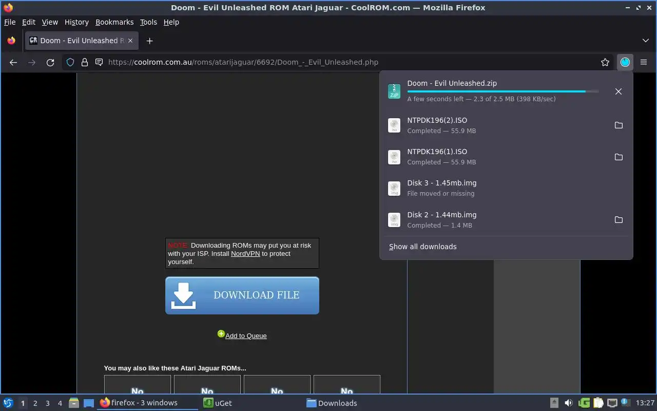Open the File menu

(x=10, y=22)
